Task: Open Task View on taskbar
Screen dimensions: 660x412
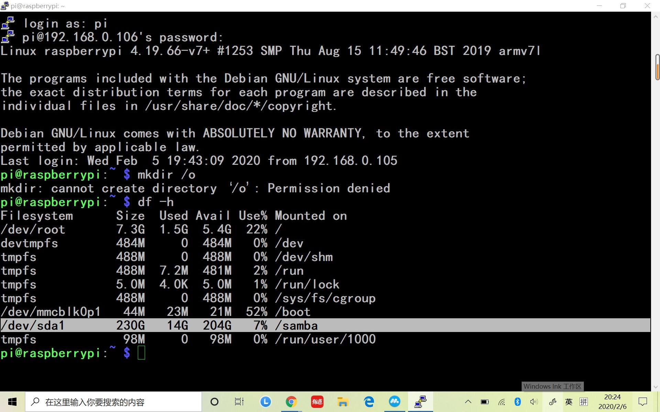Action: pos(239,402)
